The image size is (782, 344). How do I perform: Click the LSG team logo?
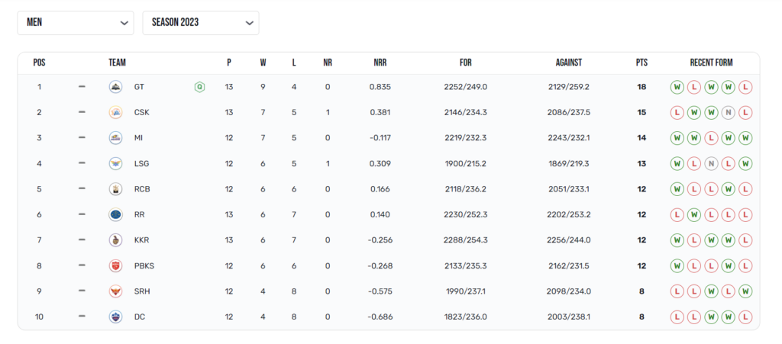click(115, 163)
